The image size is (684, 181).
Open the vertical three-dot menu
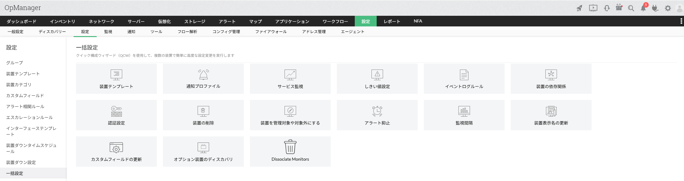point(681,21)
